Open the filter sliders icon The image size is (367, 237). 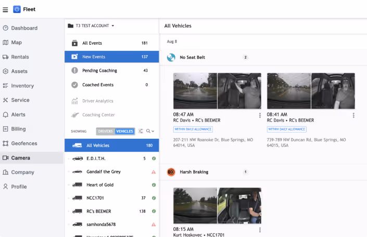click(x=141, y=131)
